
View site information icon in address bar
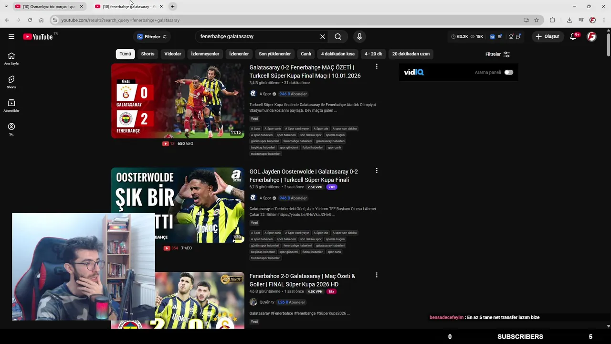tap(55, 20)
